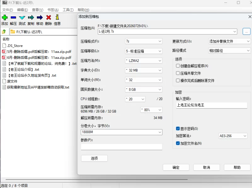Click the icon of 获取最新地址及APP file
The height and width of the screenshot is (188, 252).
tap(4, 87)
